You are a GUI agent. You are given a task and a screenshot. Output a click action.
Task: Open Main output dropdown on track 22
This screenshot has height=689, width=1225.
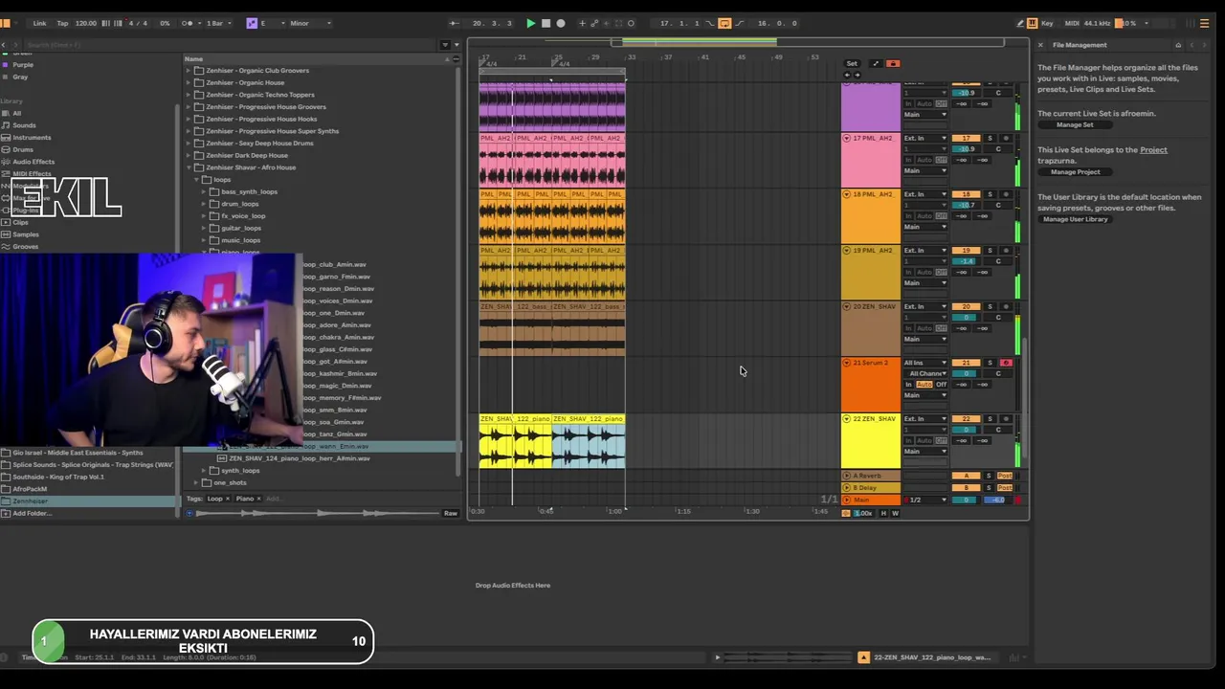tap(925, 452)
